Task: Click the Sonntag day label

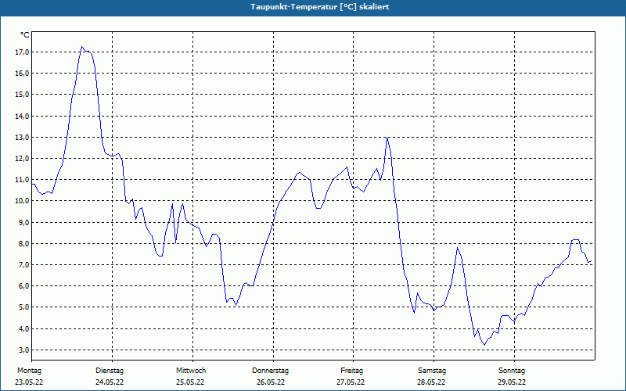Action: click(x=512, y=371)
